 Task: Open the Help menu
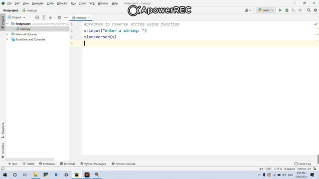[x=115, y=3]
